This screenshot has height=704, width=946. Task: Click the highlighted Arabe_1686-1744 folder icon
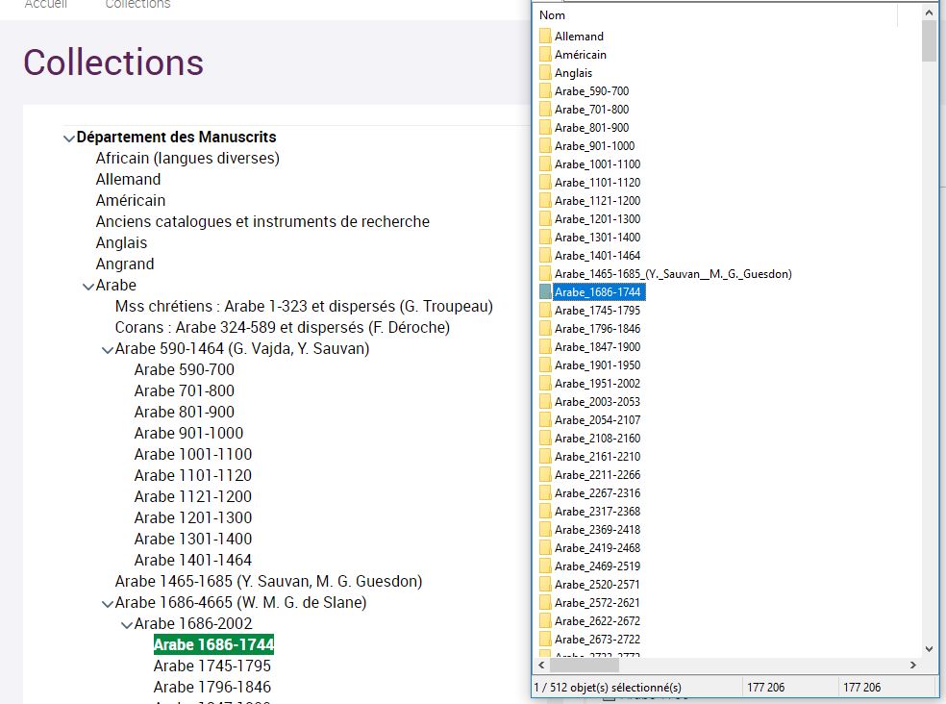pyautogui.click(x=545, y=292)
